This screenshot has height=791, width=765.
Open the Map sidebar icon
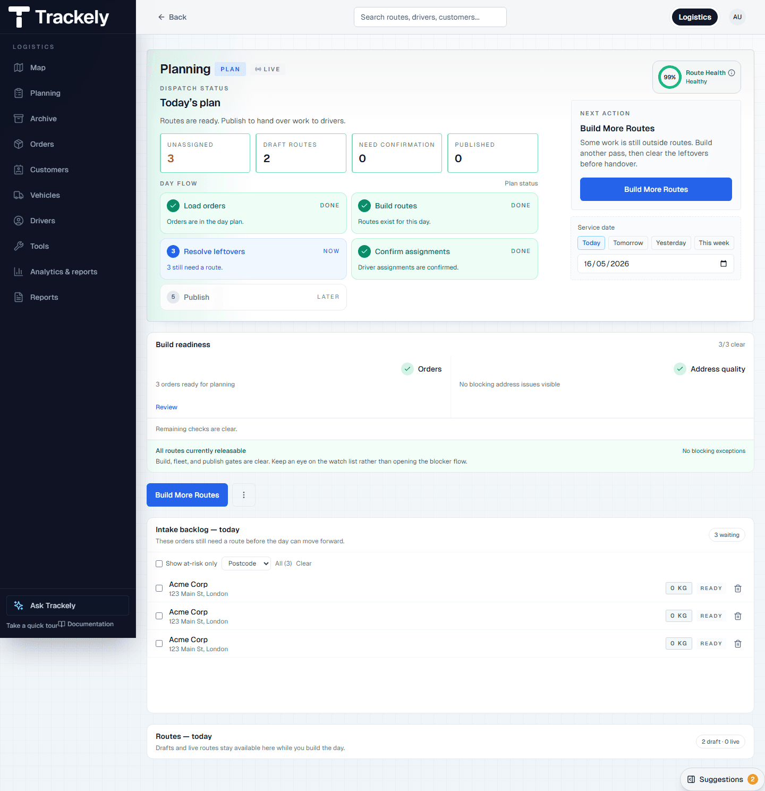pyautogui.click(x=19, y=68)
